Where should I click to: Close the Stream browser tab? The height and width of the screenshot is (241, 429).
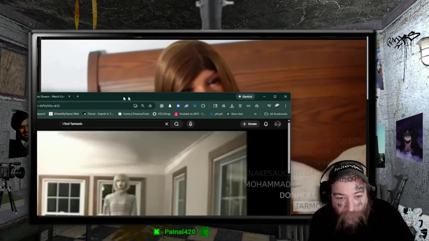click(x=69, y=96)
